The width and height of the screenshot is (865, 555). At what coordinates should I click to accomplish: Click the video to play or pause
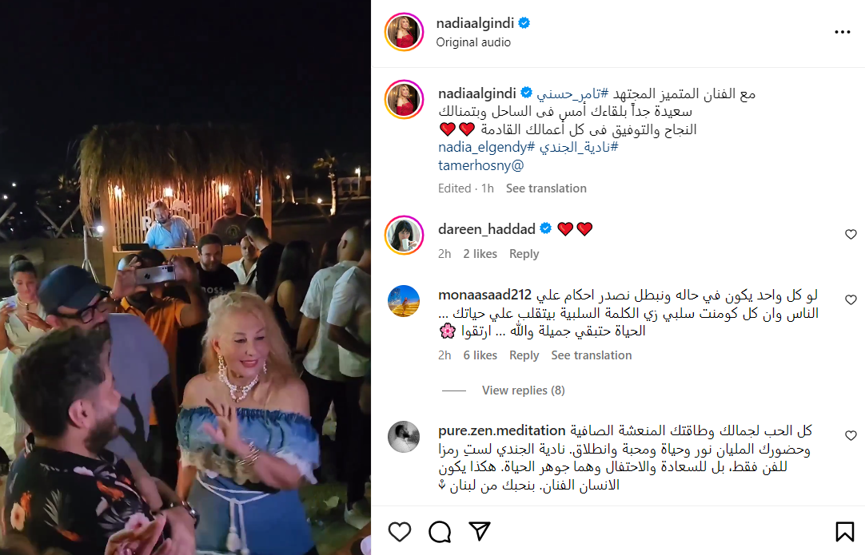click(185, 277)
